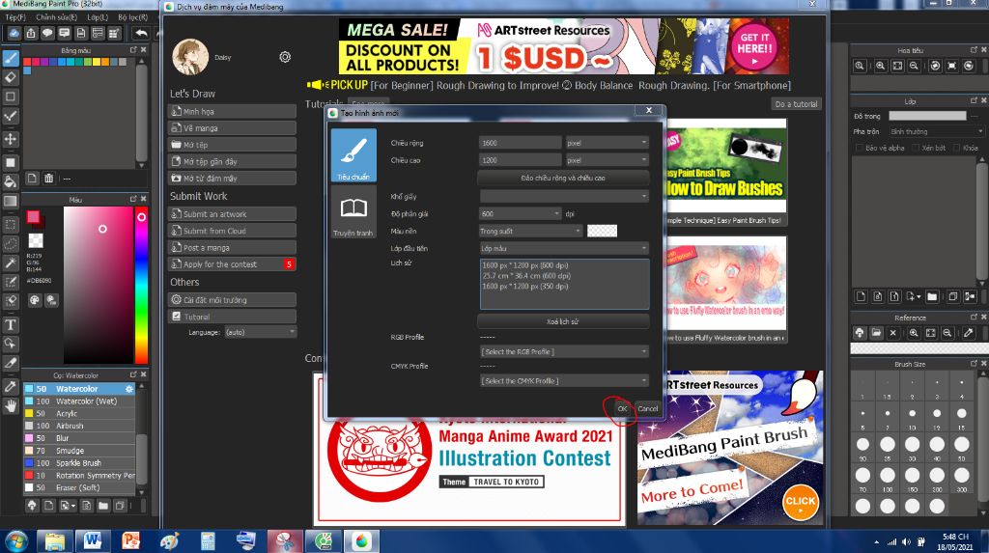Add a new palette color with the page icon

pyautogui.click(x=32, y=179)
